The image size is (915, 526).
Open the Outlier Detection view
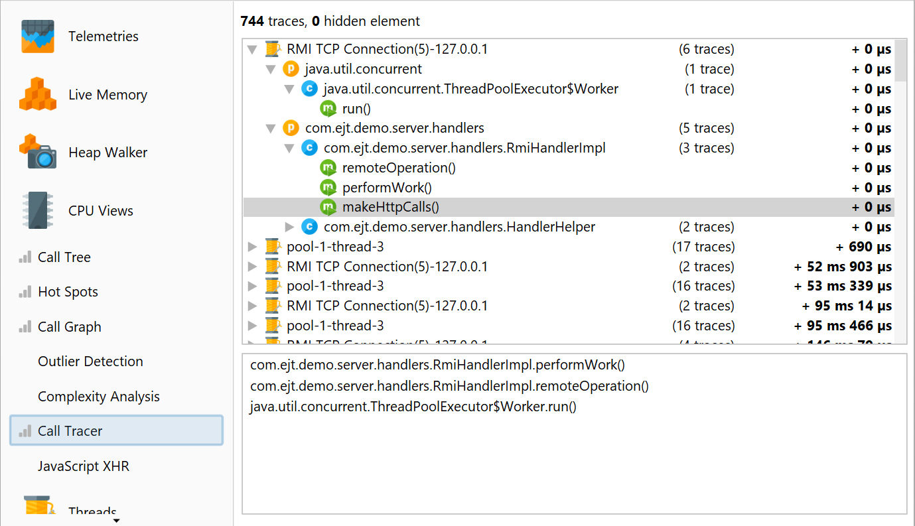[x=90, y=362]
